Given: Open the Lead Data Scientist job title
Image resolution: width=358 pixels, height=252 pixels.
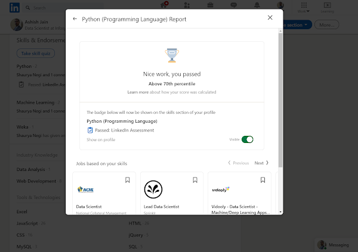Looking at the screenshot, I should (x=162, y=207).
